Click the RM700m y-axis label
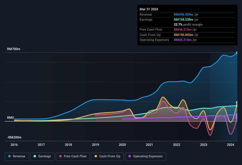 point(14,49)
